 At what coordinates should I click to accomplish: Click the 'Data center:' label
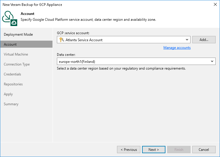pyautogui.click(x=66, y=55)
